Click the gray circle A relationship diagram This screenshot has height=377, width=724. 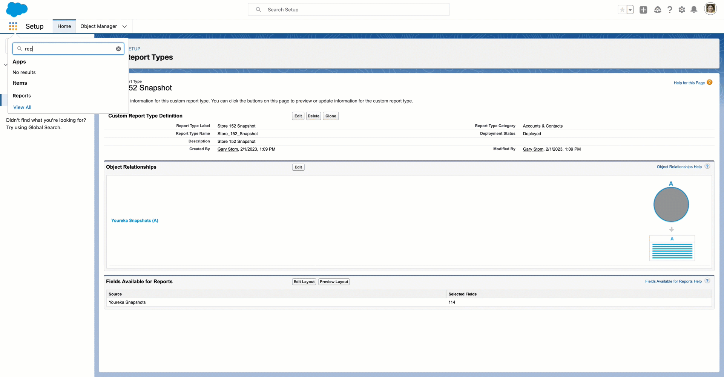point(671,205)
